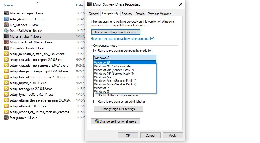
Task: Click the setup_tyrian_2000 installer icon
Action: coord(6,94)
